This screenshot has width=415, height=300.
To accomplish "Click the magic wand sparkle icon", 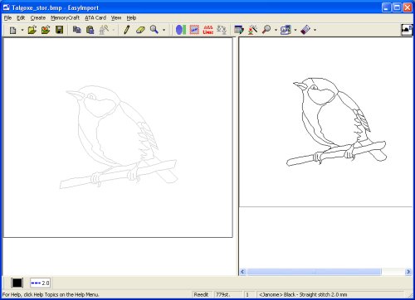I will [x=252, y=30].
